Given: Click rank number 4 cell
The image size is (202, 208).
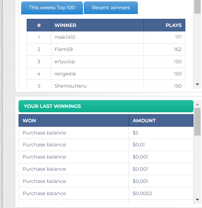Looking at the screenshot, I should click(x=39, y=74).
